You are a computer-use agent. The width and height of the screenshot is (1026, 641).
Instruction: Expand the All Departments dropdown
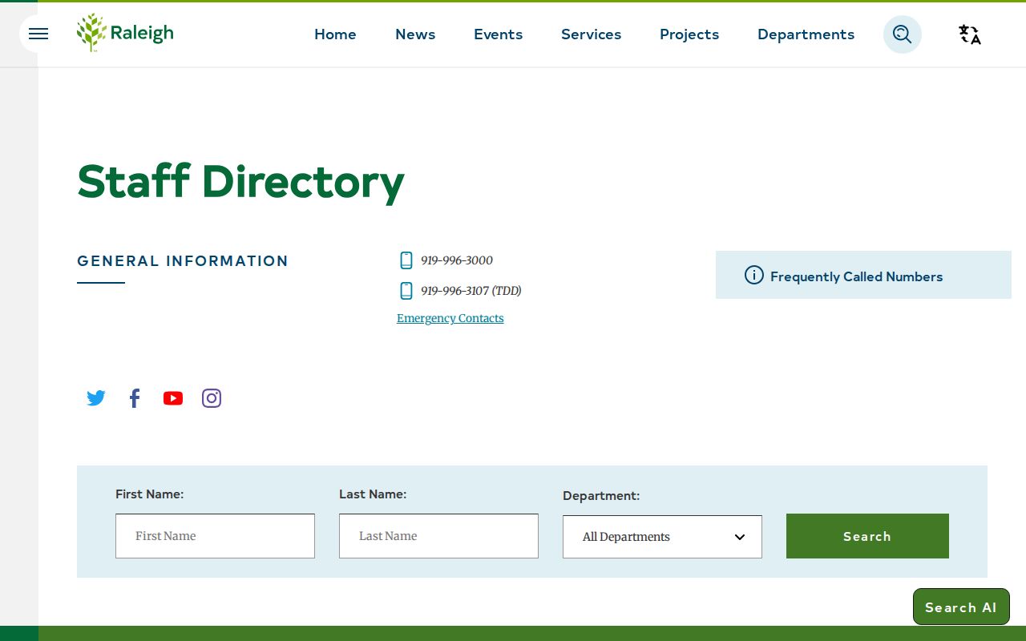click(662, 537)
